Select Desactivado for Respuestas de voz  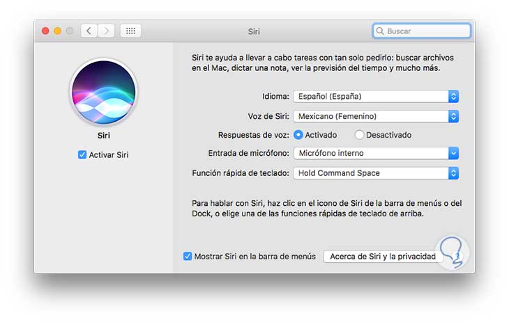coord(359,135)
